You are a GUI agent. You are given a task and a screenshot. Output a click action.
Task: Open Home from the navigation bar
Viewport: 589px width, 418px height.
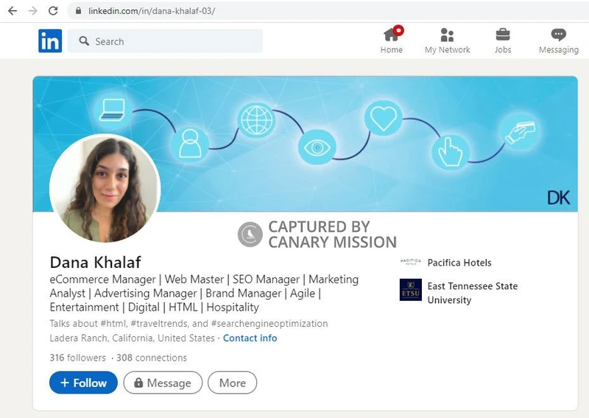pos(392,40)
